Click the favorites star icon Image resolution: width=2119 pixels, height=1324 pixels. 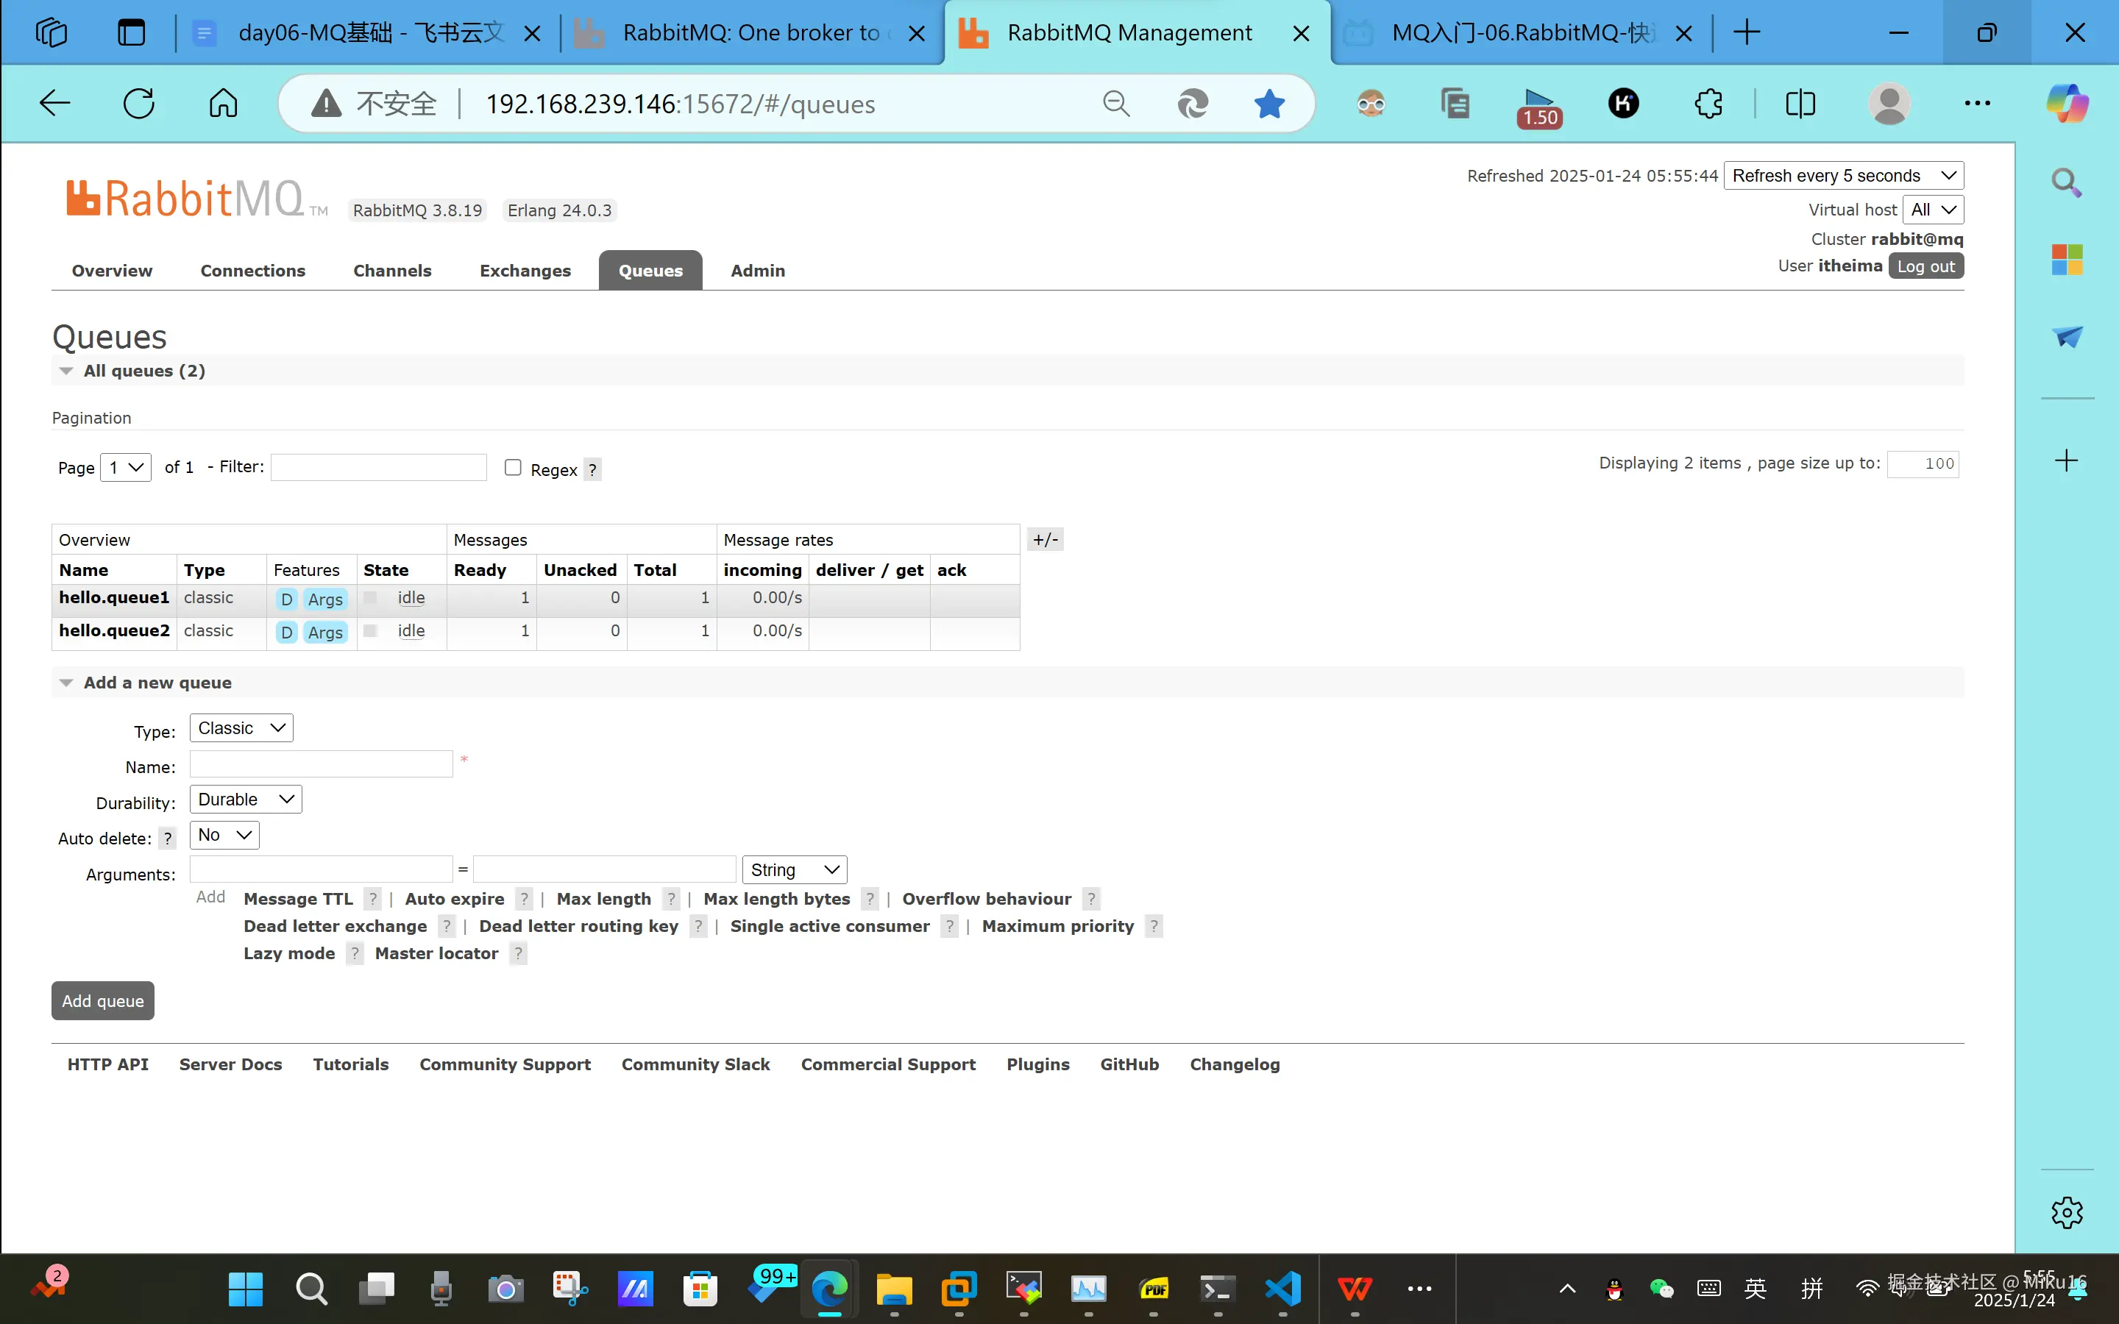point(1268,103)
